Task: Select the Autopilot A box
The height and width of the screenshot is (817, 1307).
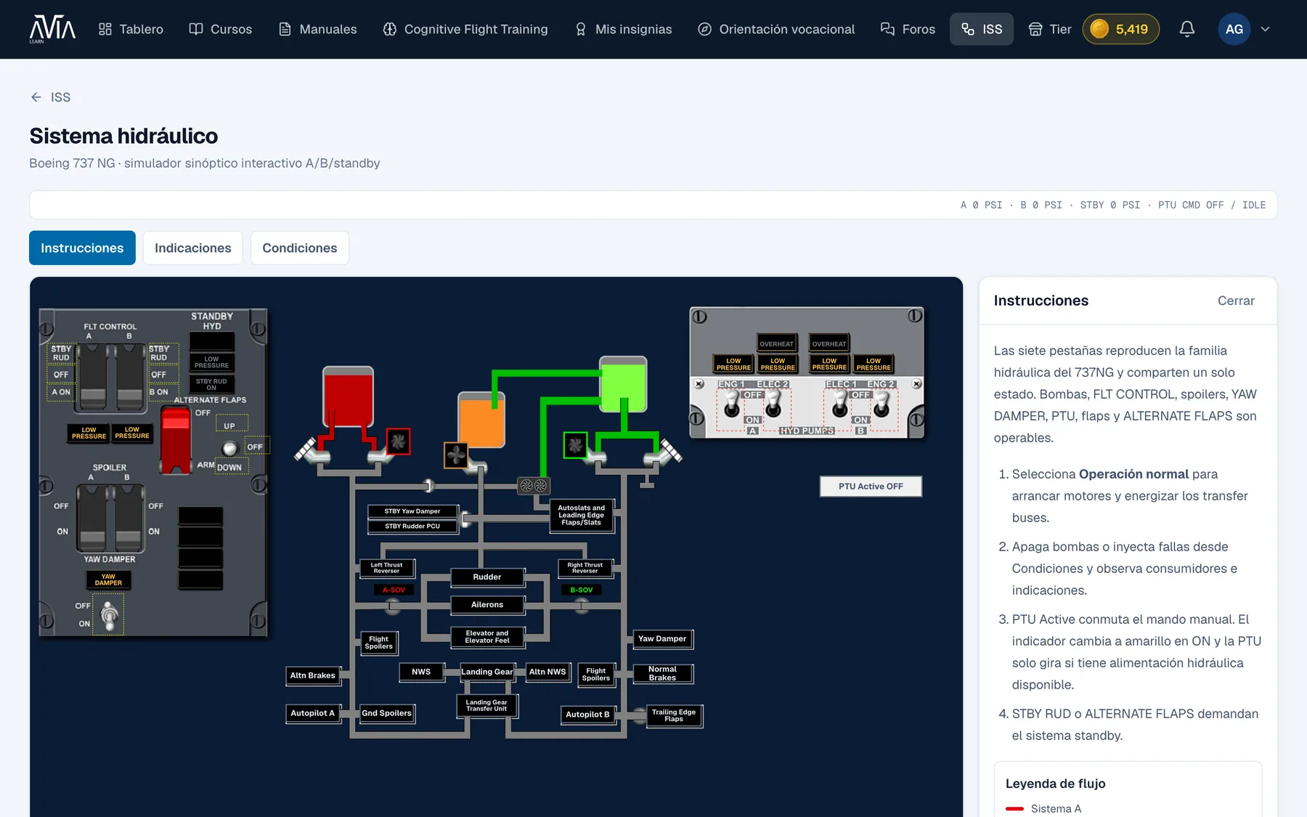Action: click(313, 713)
